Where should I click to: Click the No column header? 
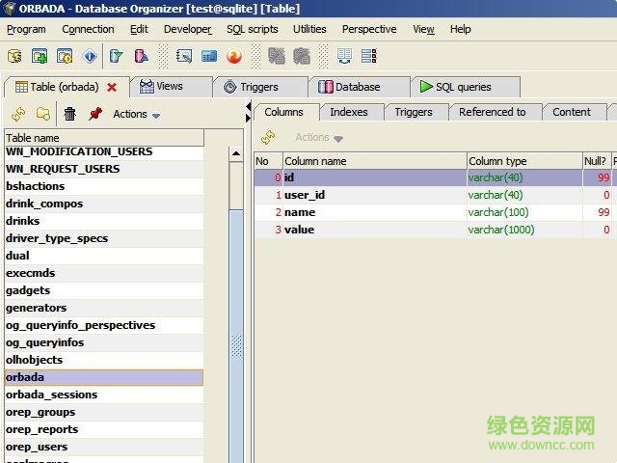pos(268,161)
